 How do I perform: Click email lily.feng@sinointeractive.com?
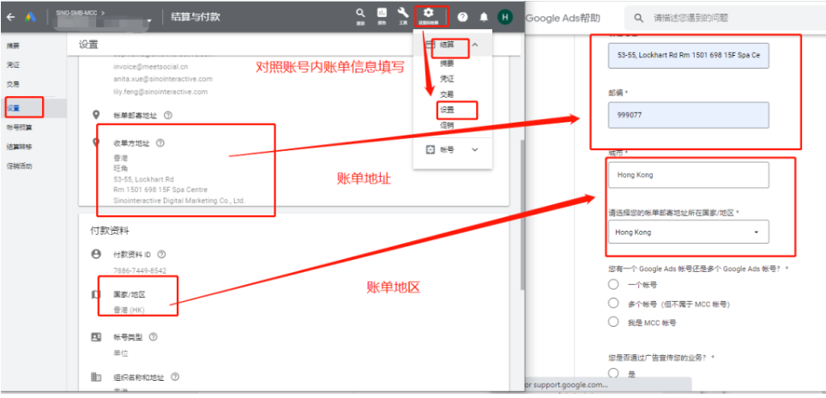pos(160,92)
